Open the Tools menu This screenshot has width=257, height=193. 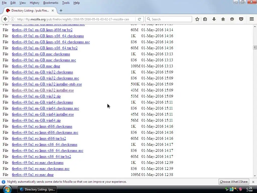tap(66, 3)
